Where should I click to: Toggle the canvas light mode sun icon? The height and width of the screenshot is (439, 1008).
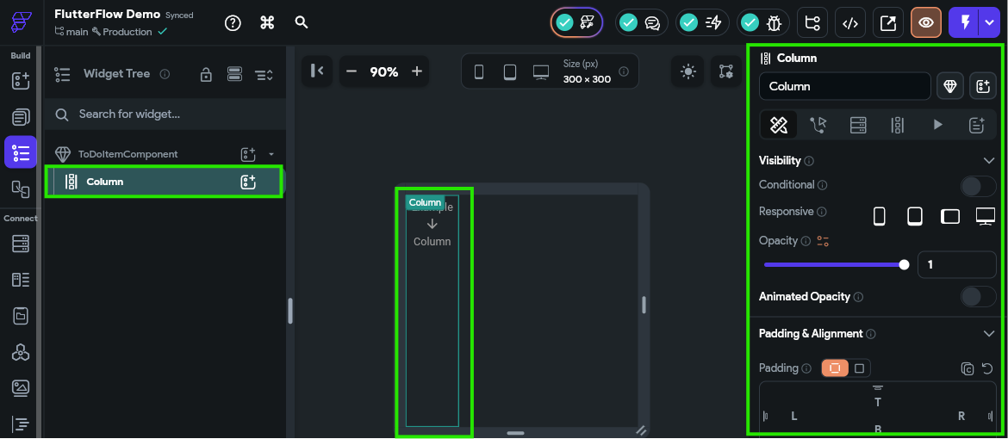tap(688, 71)
